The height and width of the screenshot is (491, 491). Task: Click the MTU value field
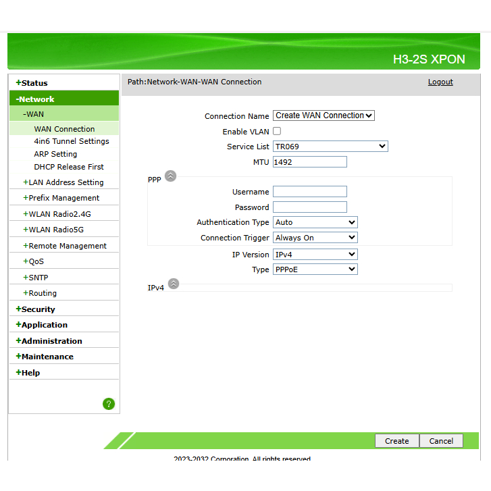click(x=309, y=162)
